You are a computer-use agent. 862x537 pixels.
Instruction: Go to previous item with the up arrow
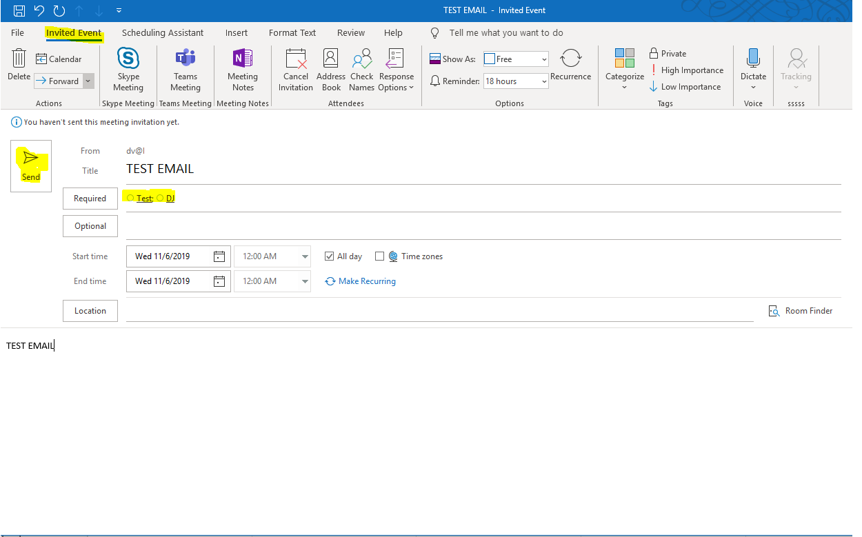pyautogui.click(x=79, y=10)
